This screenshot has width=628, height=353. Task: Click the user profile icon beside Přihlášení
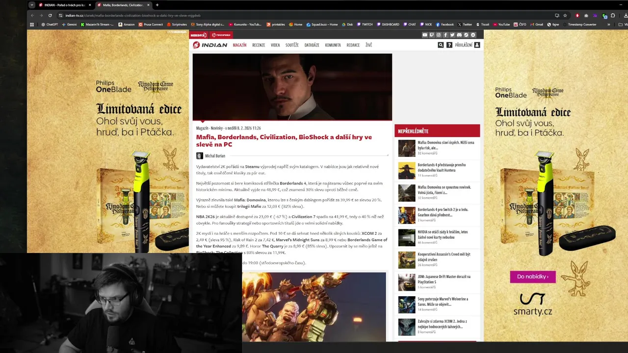477,45
